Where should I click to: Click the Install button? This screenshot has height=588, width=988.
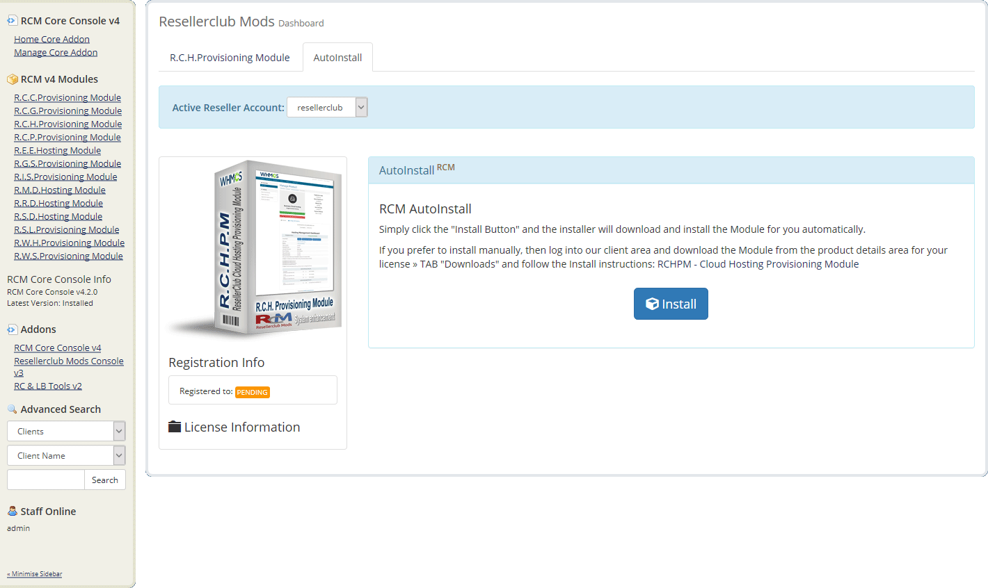[x=671, y=304]
